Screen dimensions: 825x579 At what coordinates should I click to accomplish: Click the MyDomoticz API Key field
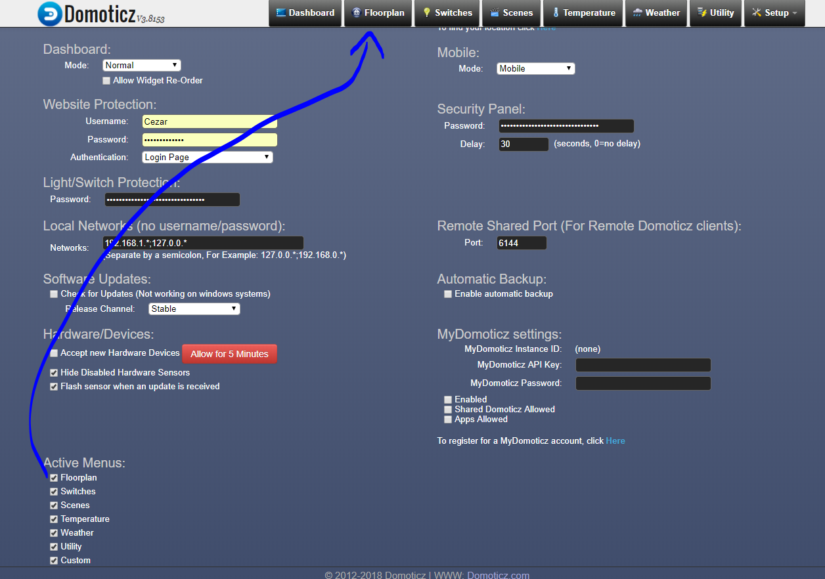click(x=643, y=365)
